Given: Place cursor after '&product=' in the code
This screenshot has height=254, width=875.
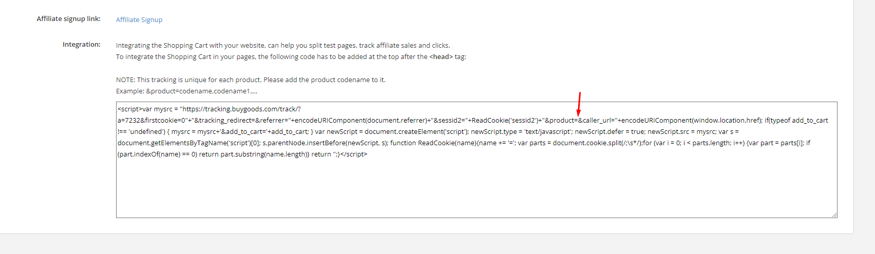Looking at the screenshot, I should [x=578, y=121].
